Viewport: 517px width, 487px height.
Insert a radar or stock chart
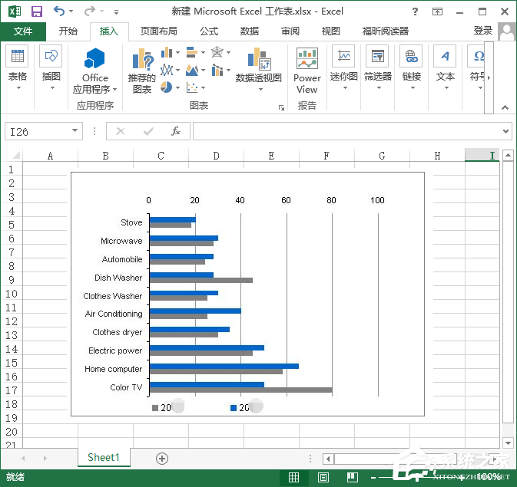pos(217,52)
